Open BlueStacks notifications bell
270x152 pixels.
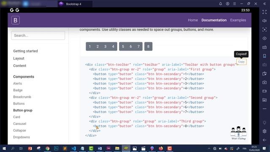[x=220, y=4]
